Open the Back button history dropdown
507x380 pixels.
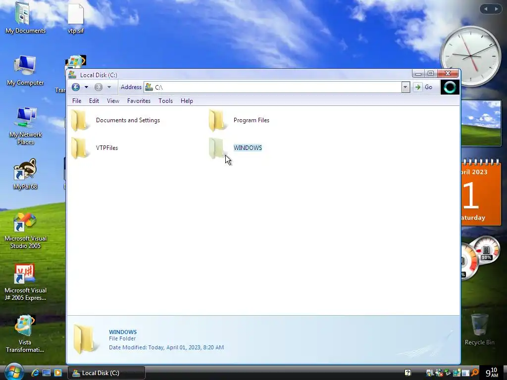tap(86, 87)
